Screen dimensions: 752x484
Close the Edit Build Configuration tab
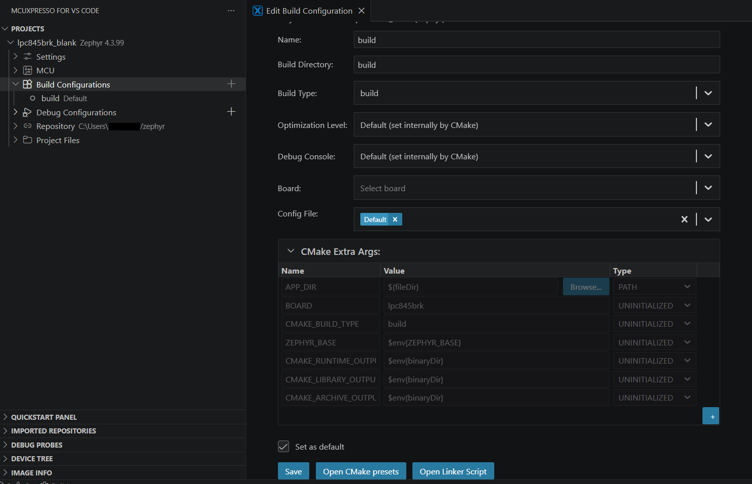click(361, 11)
